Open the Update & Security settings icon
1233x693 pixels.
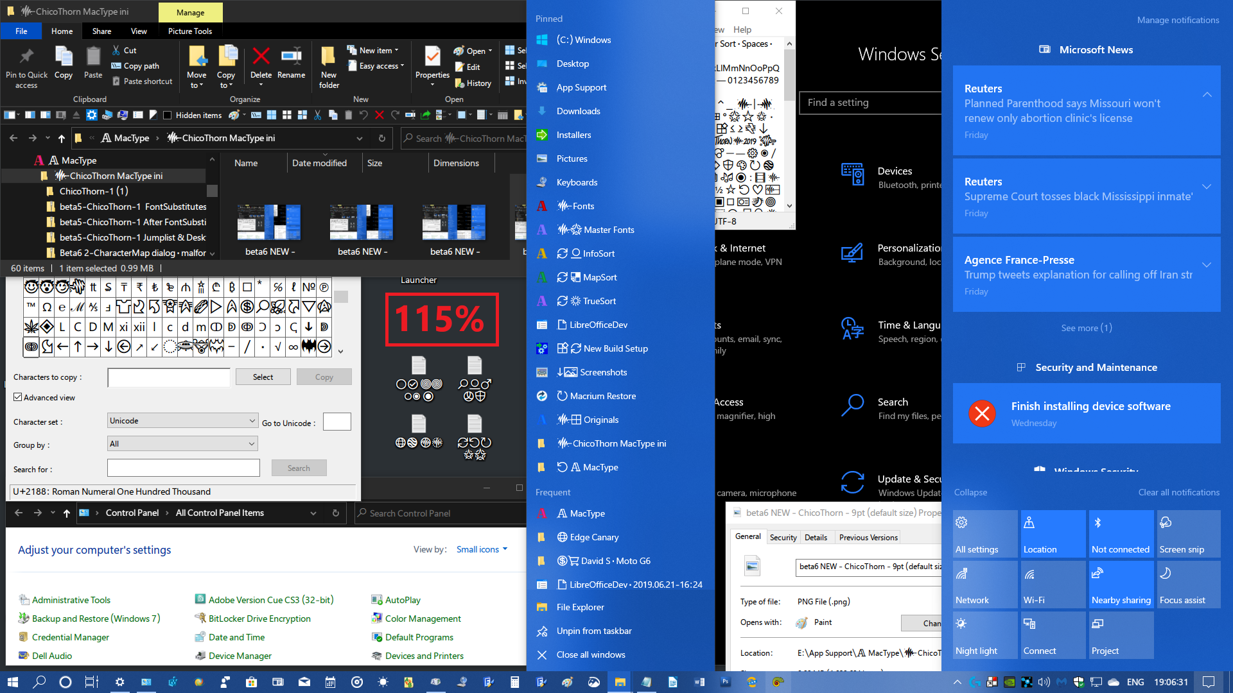click(853, 482)
